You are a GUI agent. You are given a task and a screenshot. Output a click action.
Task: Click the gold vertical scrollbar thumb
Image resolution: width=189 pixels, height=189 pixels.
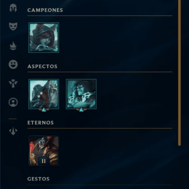[x=180, y=72]
